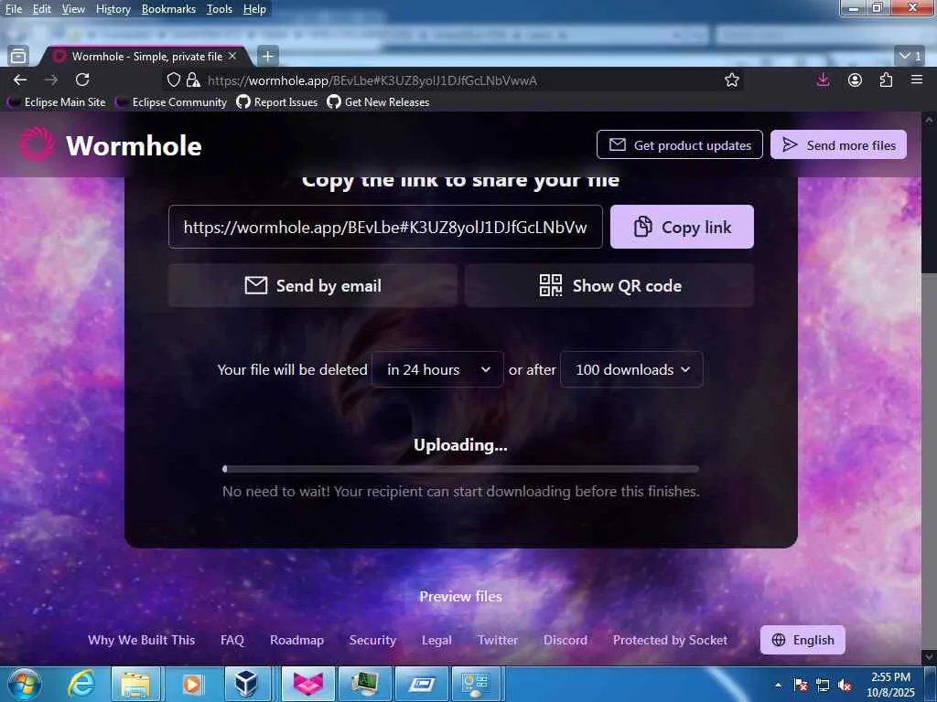Close the Wormhole tab
This screenshot has height=702, width=937.
[232, 56]
